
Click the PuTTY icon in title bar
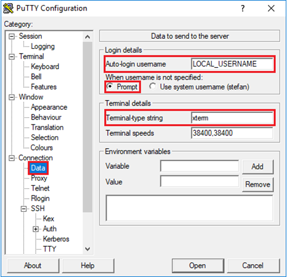click(8, 9)
